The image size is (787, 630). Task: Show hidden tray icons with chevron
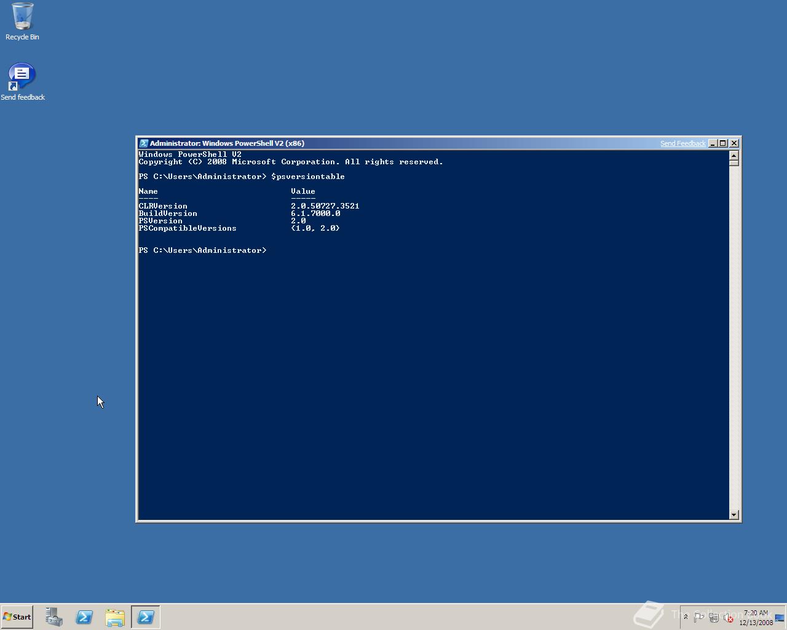(x=686, y=617)
